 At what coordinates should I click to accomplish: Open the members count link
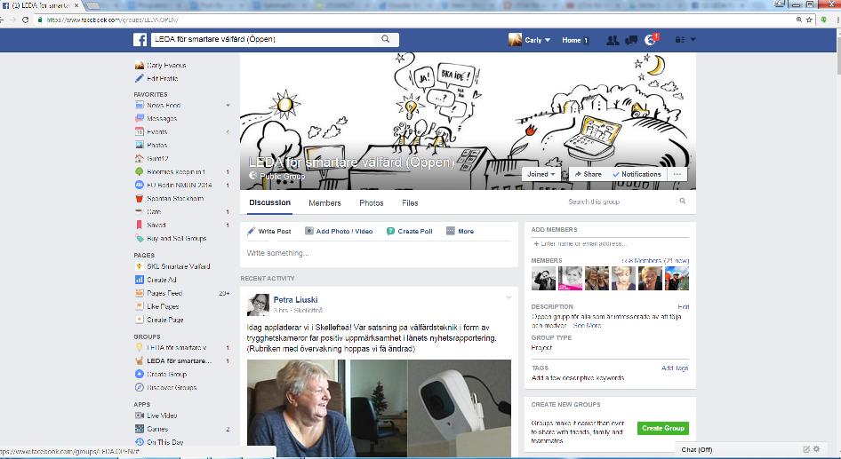click(655, 261)
